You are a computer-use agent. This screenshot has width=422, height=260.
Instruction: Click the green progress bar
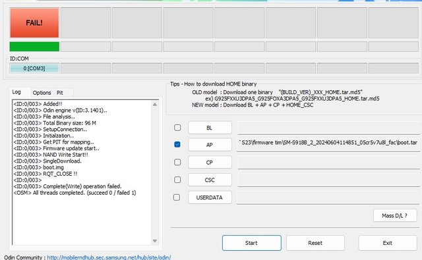(x=34, y=47)
